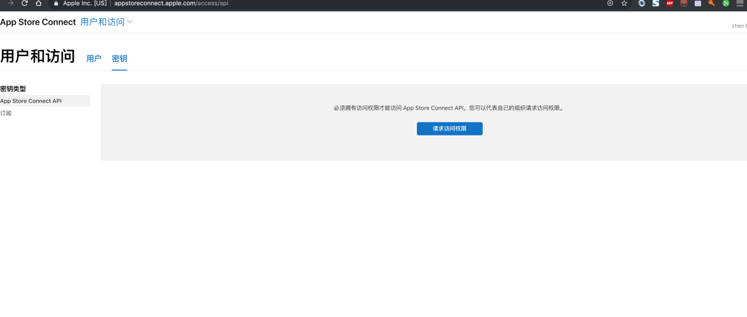
Task: Open the AdBlock Plus ABP extension
Action: (x=669, y=4)
